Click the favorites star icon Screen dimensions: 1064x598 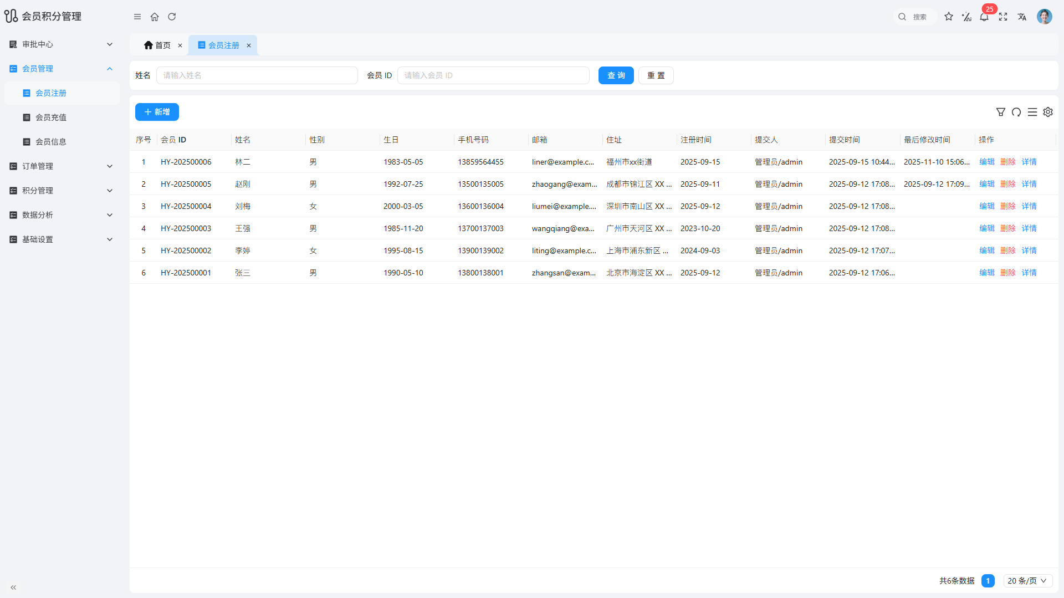pyautogui.click(x=949, y=17)
